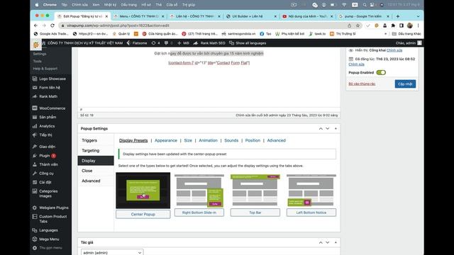Switch to Size sub-tab

(x=188, y=140)
